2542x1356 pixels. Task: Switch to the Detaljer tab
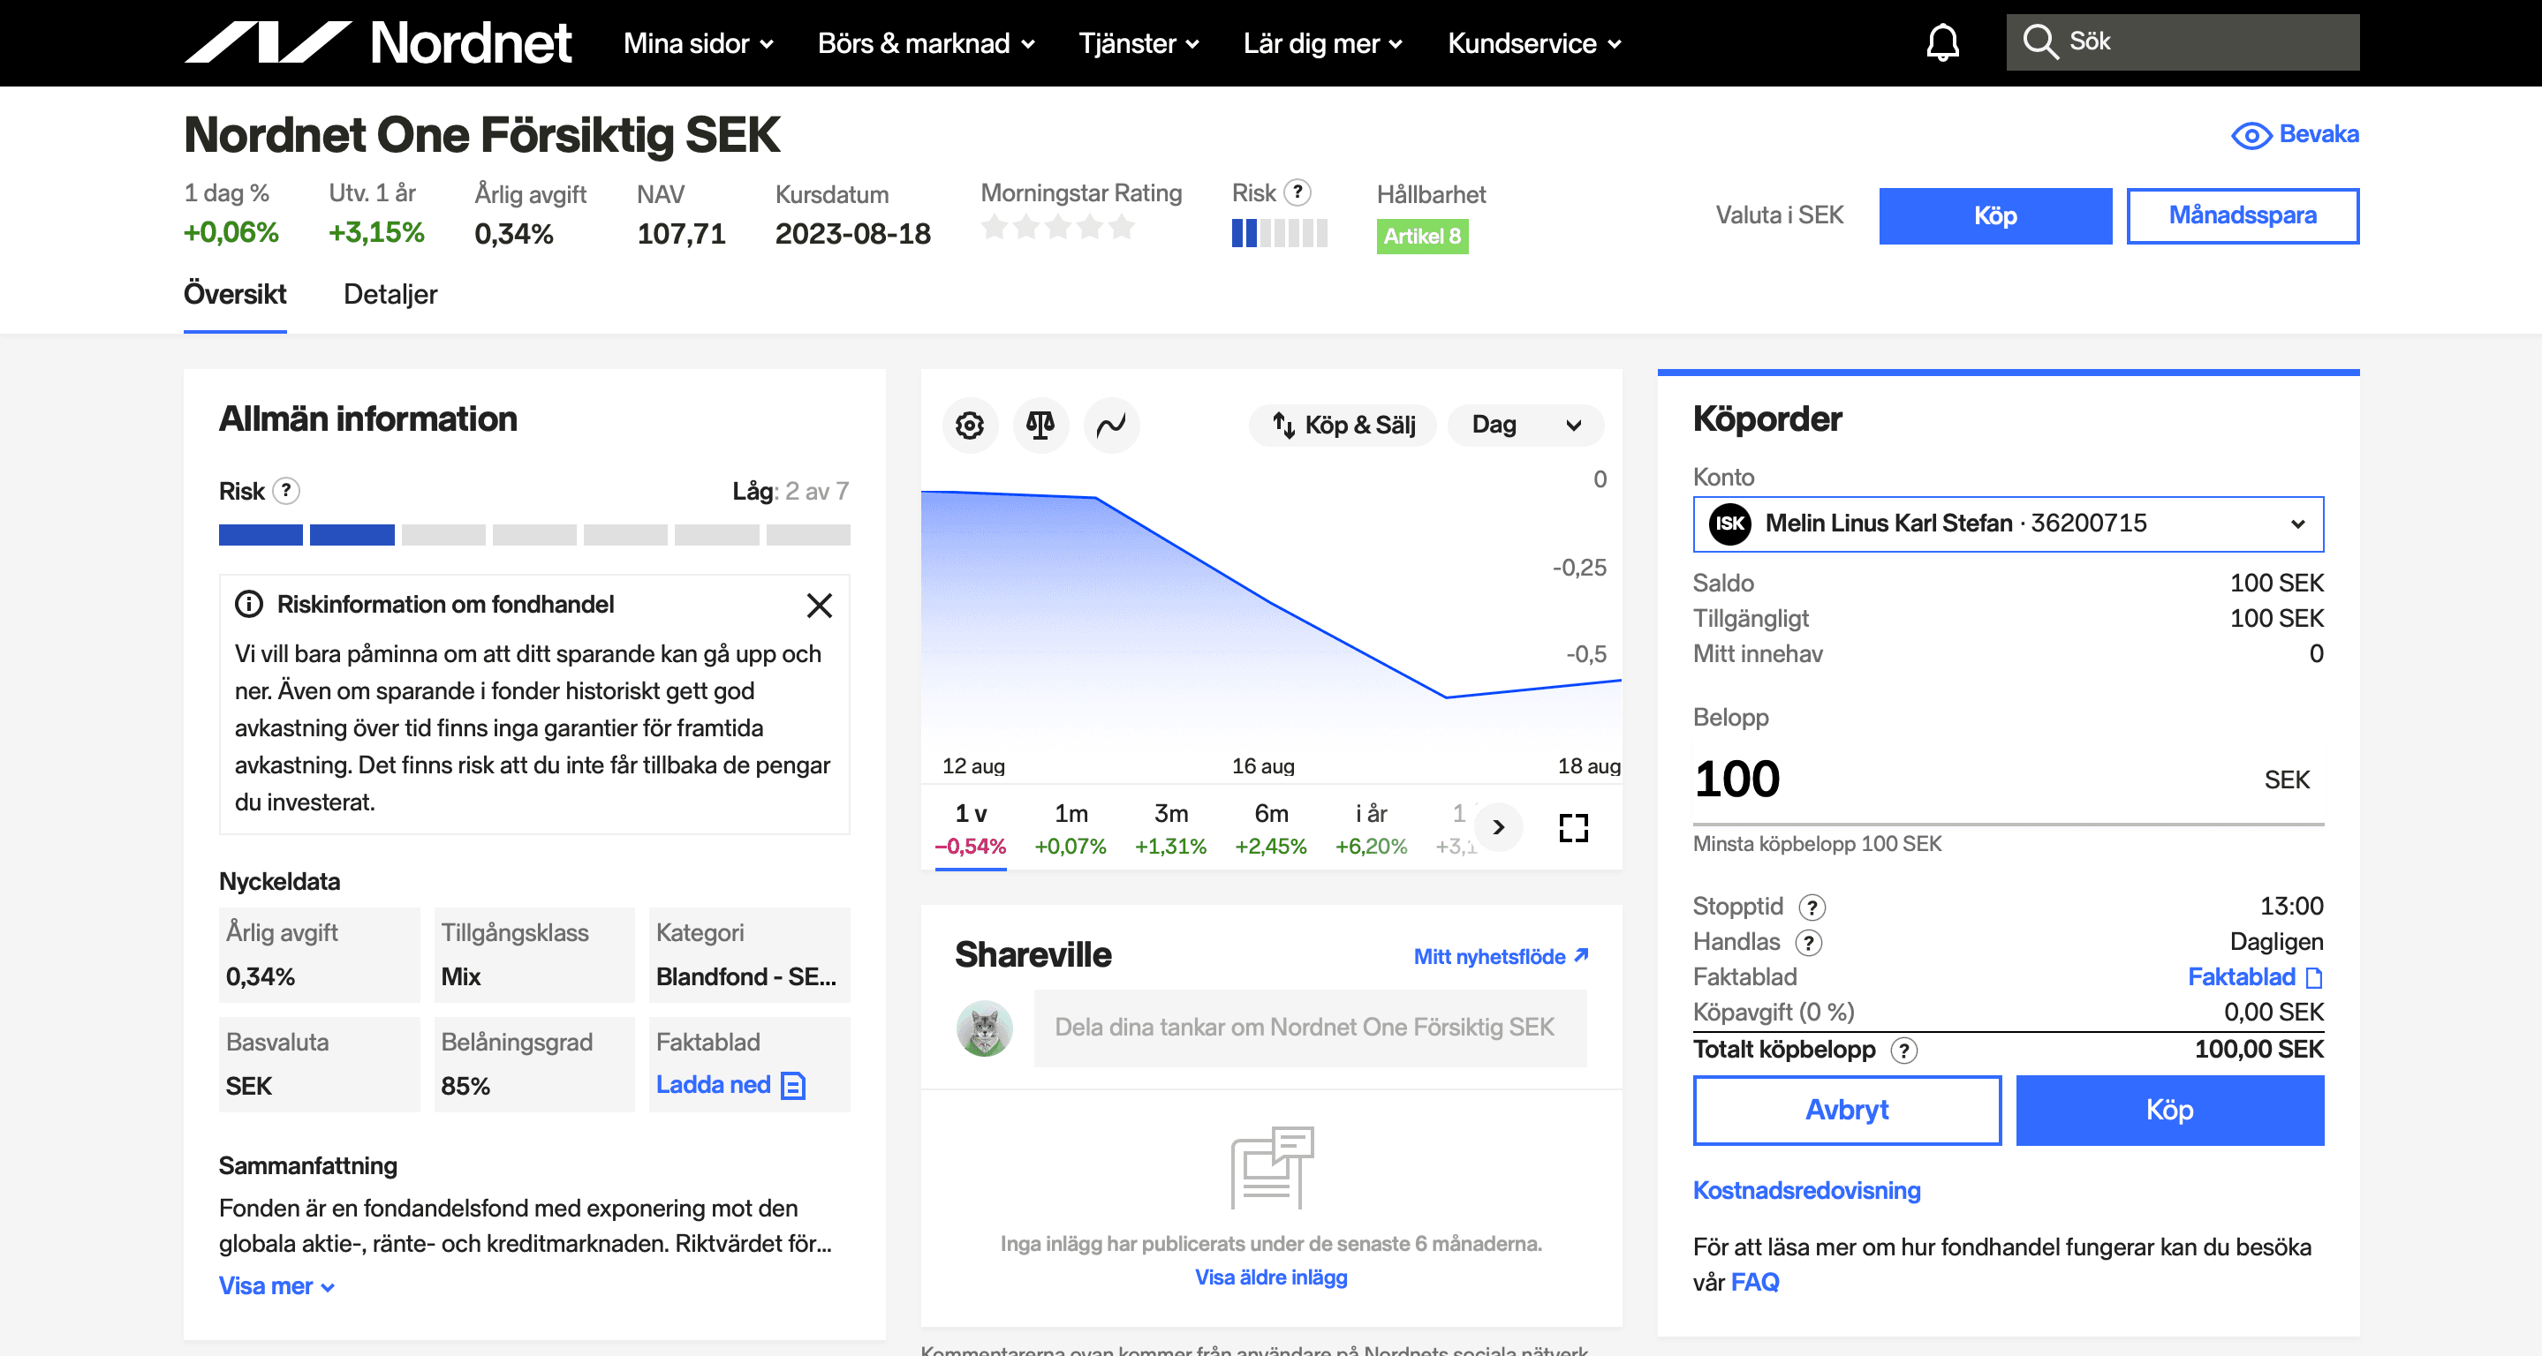(390, 294)
